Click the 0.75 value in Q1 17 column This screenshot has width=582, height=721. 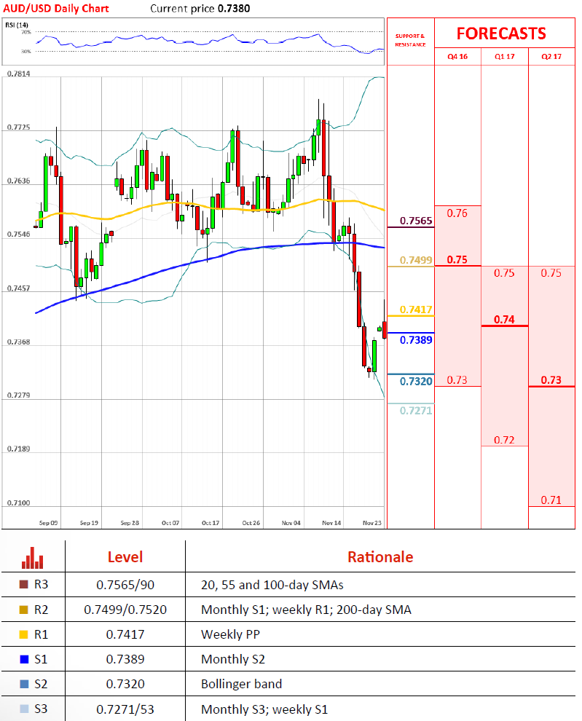coord(504,273)
